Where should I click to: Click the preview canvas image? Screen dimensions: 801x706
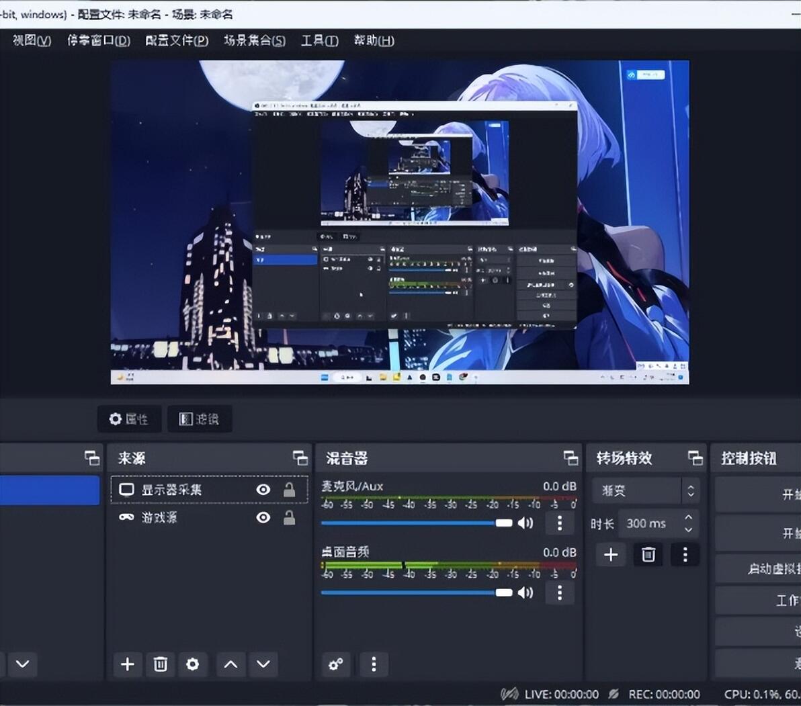pos(399,222)
